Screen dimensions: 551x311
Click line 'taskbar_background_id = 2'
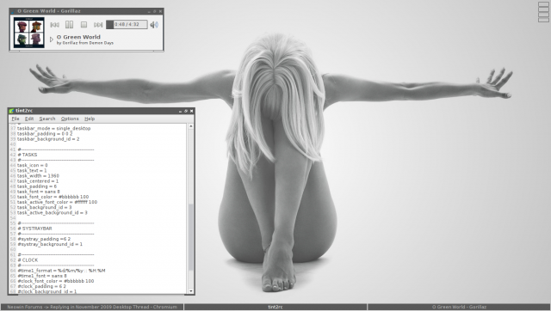pyautogui.click(x=48, y=139)
